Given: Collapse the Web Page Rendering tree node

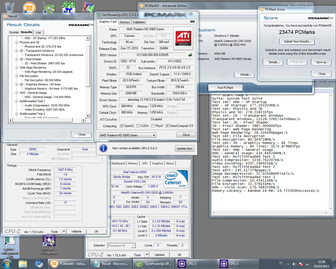Looking at the screenshot, I should click(17, 68).
